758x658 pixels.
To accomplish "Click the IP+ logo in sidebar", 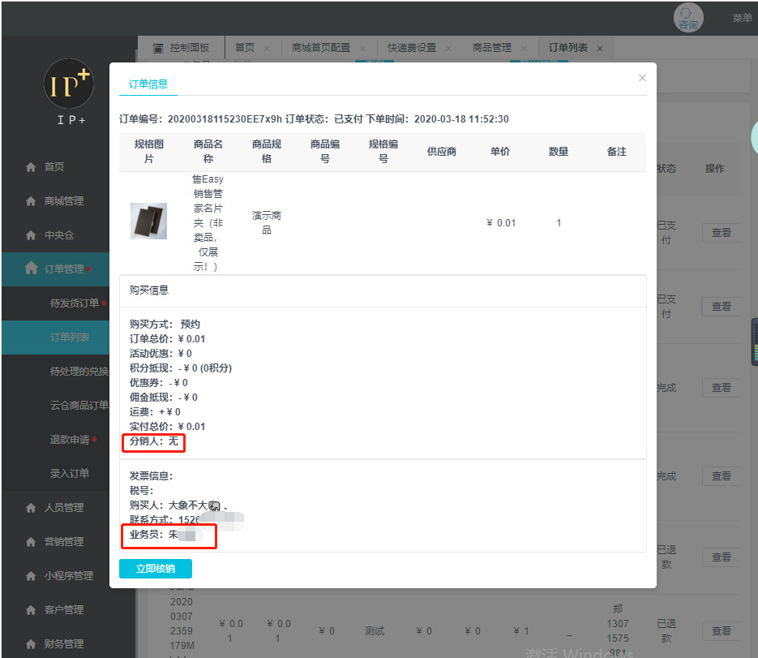I will pyautogui.click(x=69, y=86).
